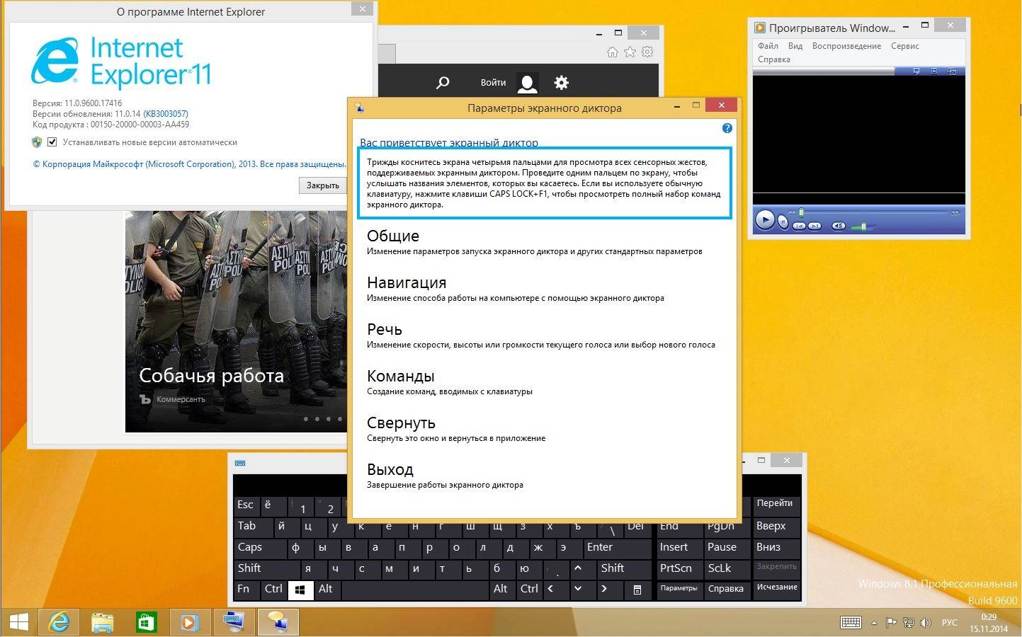
Task: Click rewind arrows in Media Player
Action: [x=791, y=212]
